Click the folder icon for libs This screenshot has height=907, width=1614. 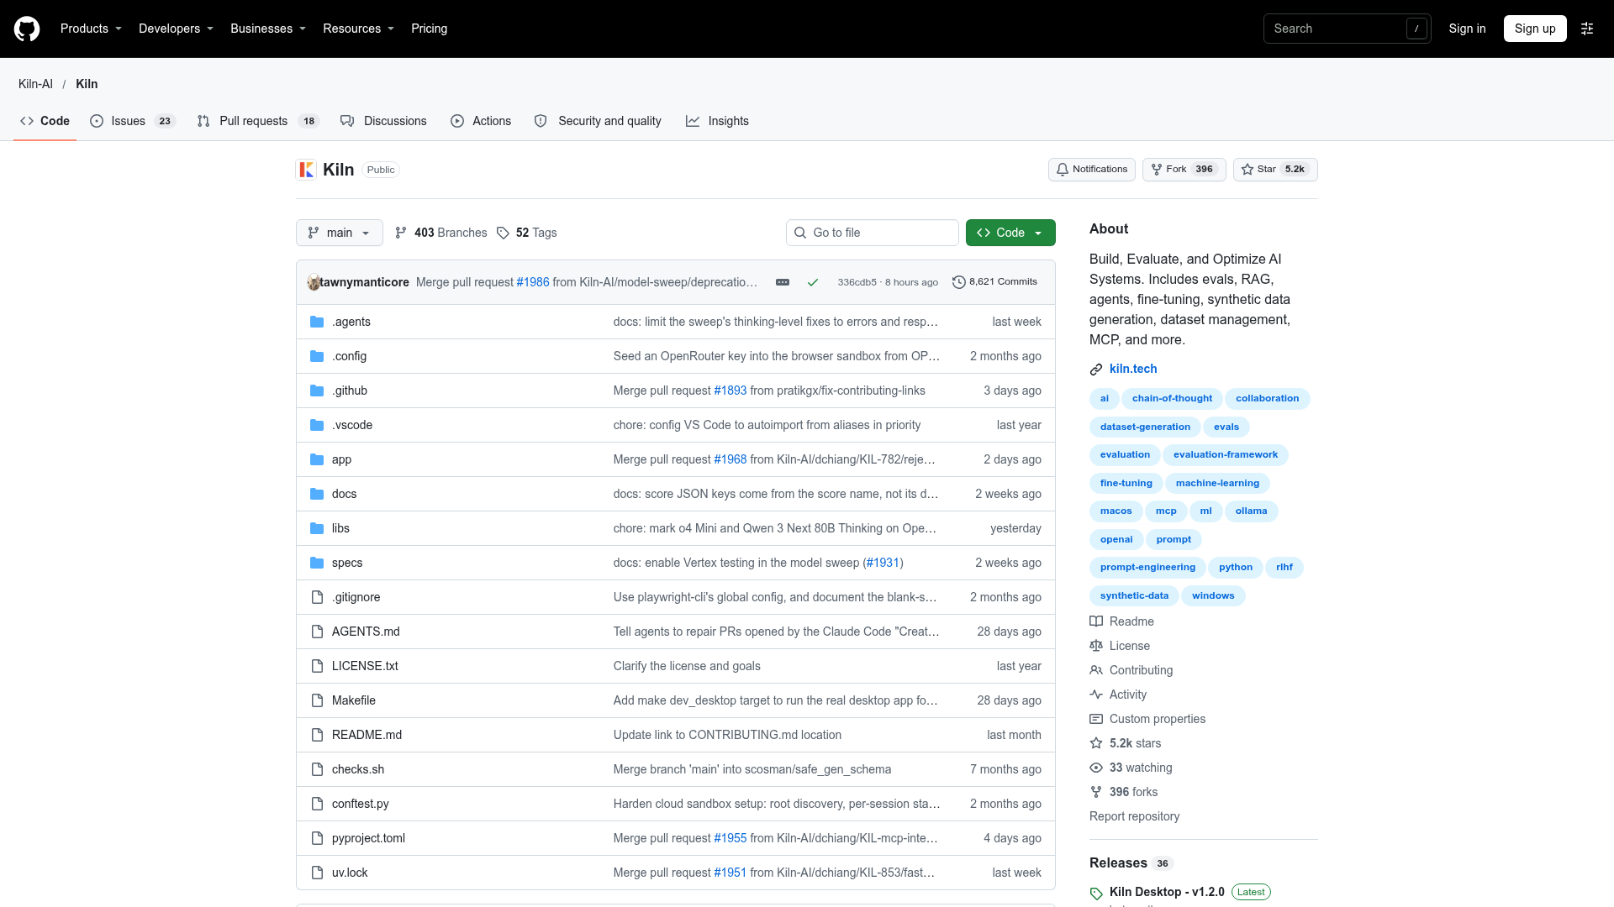(317, 528)
